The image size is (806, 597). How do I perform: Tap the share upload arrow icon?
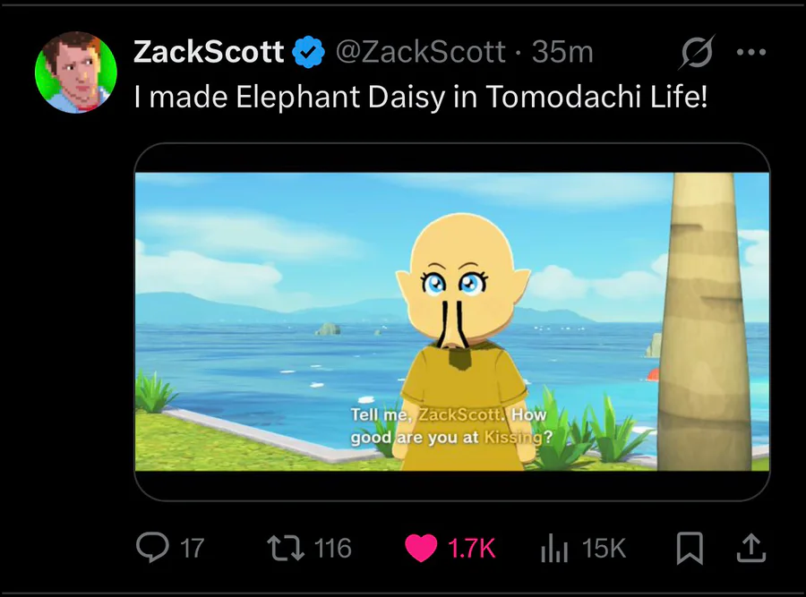click(x=750, y=548)
